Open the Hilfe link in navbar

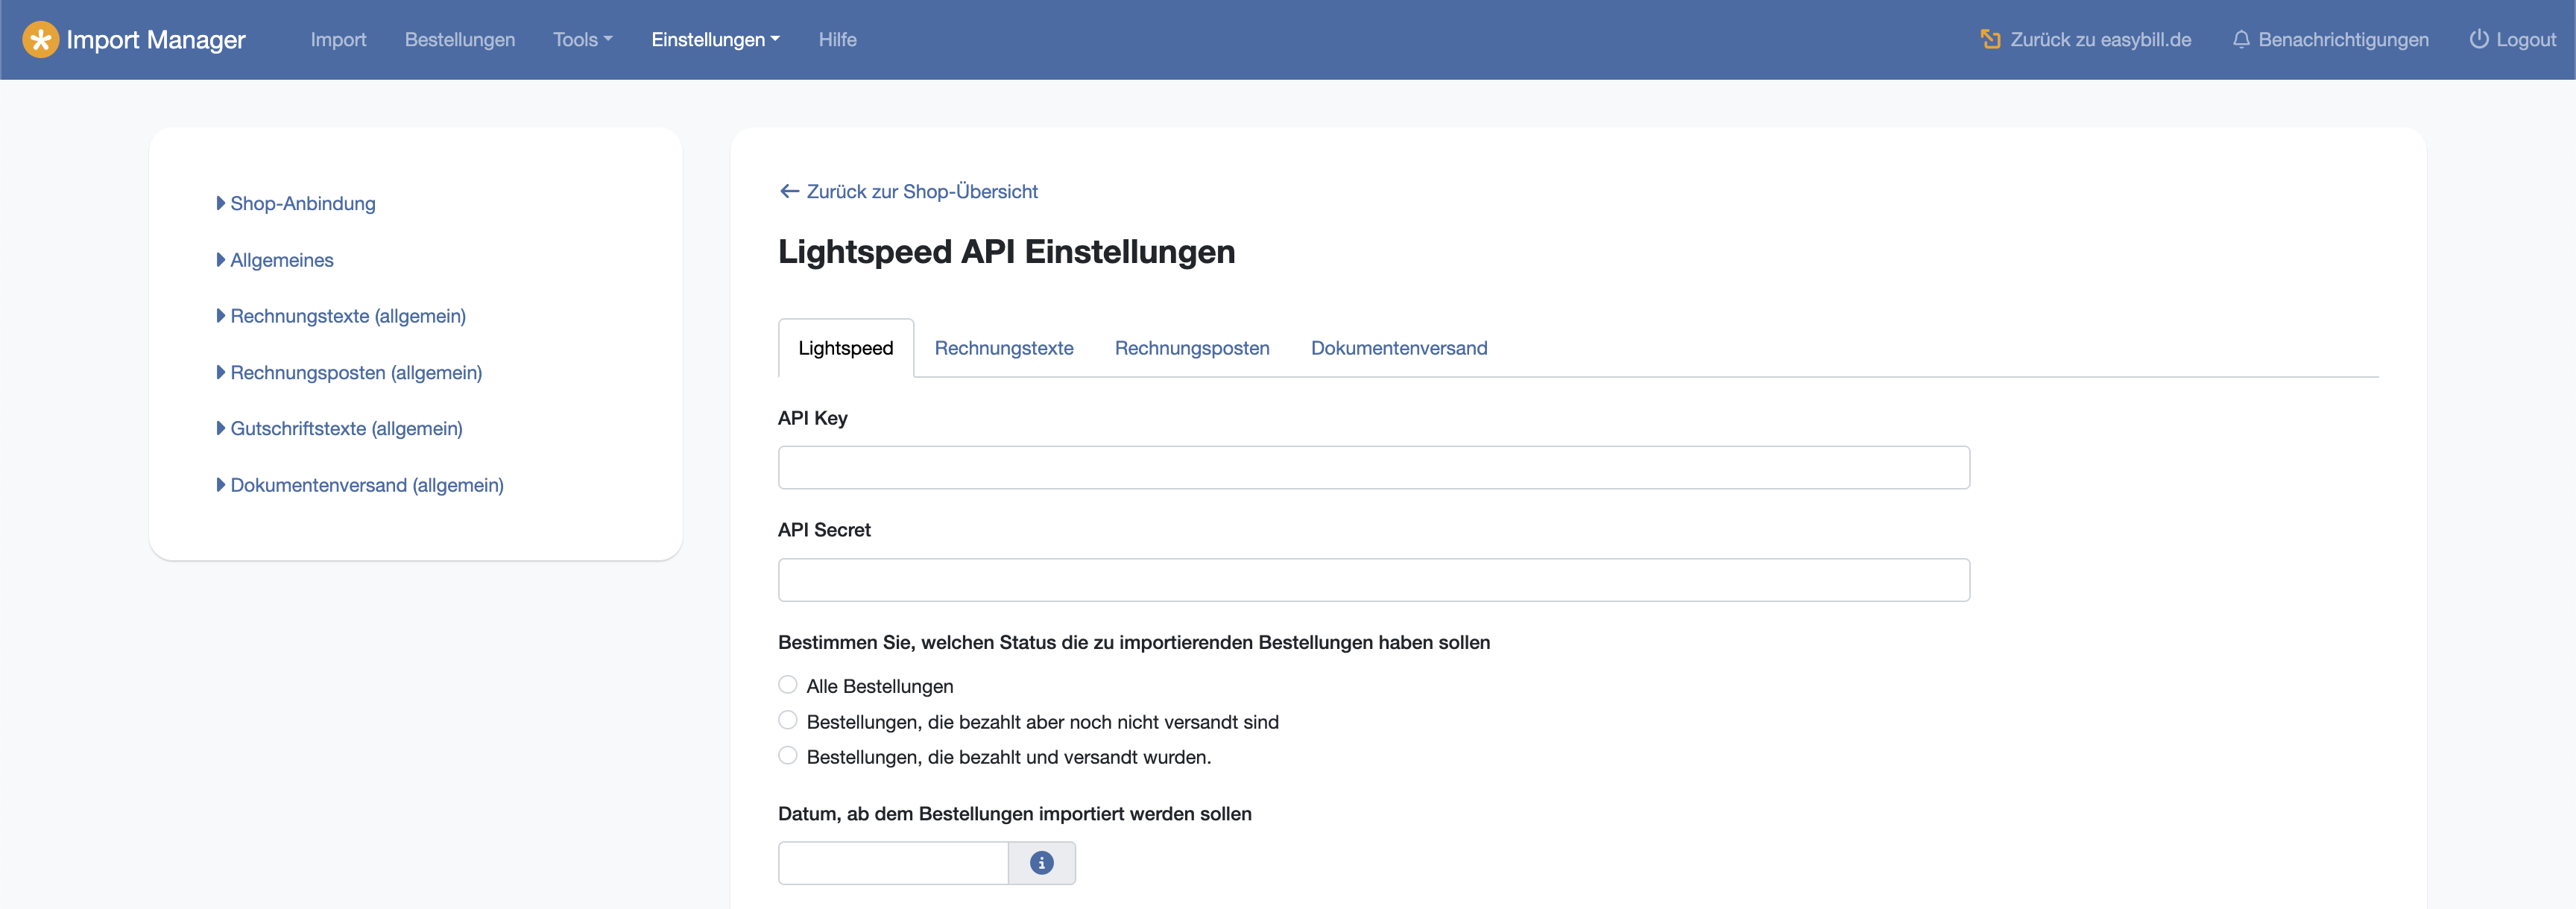tap(837, 40)
